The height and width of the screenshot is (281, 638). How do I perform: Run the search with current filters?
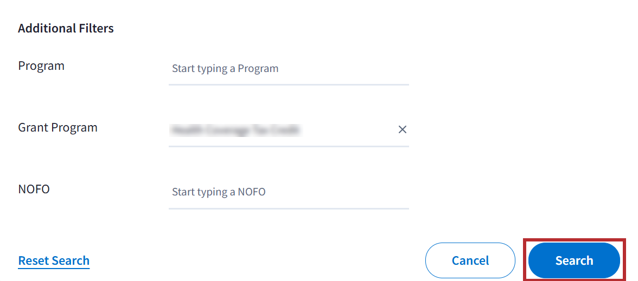574,260
